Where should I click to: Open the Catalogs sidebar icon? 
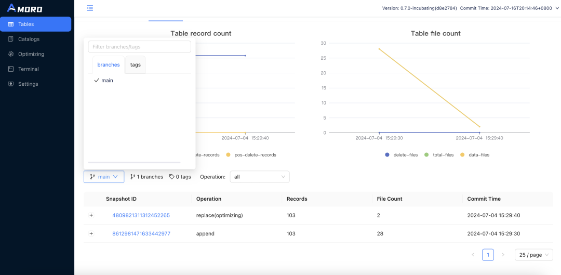[11, 39]
